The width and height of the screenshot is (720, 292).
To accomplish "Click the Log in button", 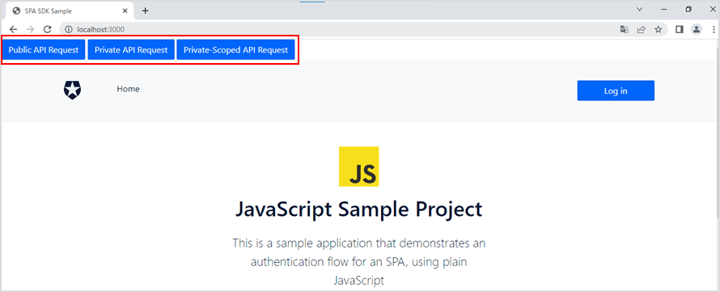I will (616, 91).
